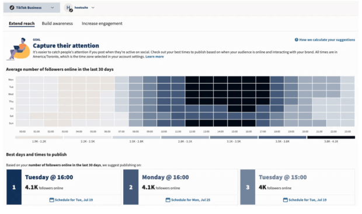The image size is (362, 214).
Task: Open the TikTok Business network dropdown
Action: click(x=32, y=8)
